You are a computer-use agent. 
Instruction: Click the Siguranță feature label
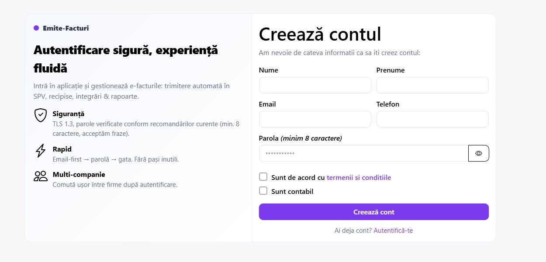coord(68,114)
